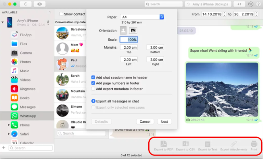Click the Next button
The image size is (263, 159).
click(164, 122)
